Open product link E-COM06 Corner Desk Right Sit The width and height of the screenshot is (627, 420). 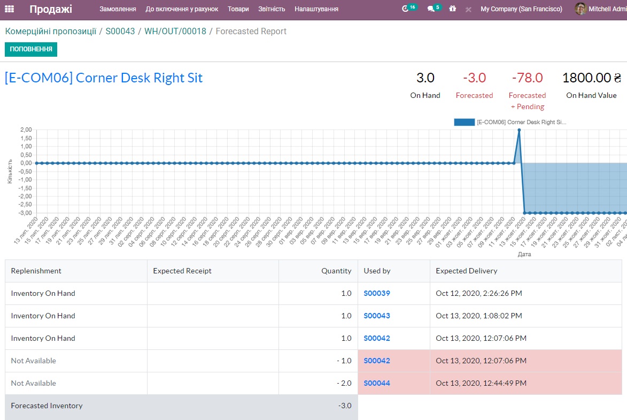(x=104, y=78)
